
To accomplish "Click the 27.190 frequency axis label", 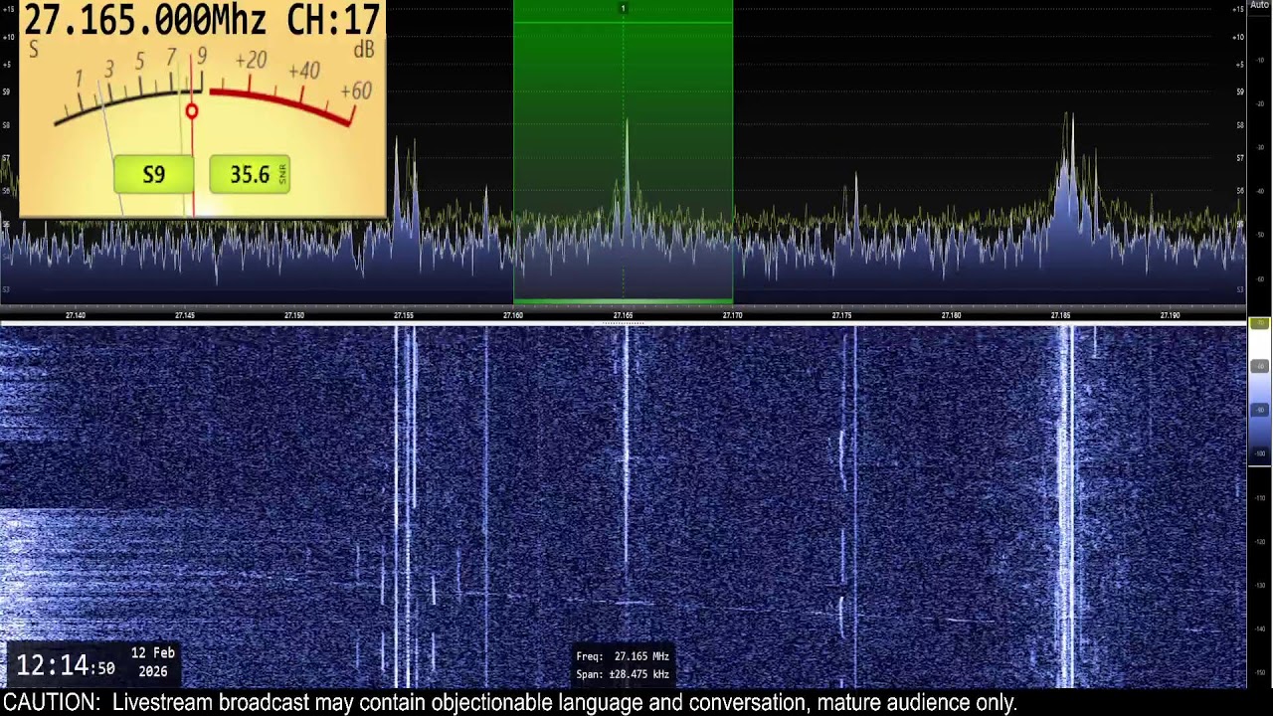I will (x=1170, y=315).
